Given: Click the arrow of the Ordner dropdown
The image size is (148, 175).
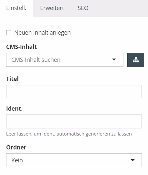Looking at the screenshot, I should coord(132,160).
